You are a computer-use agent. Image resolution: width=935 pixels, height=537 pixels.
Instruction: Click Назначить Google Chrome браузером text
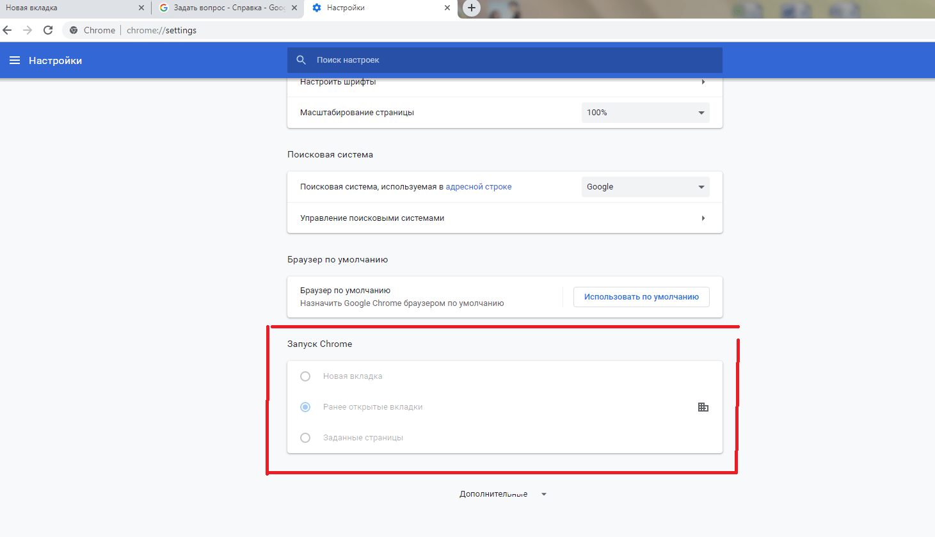(402, 303)
